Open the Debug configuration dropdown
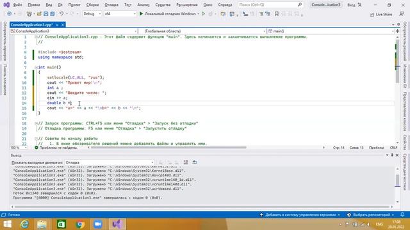This screenshot has height=230, width=410. pos(92,14)
